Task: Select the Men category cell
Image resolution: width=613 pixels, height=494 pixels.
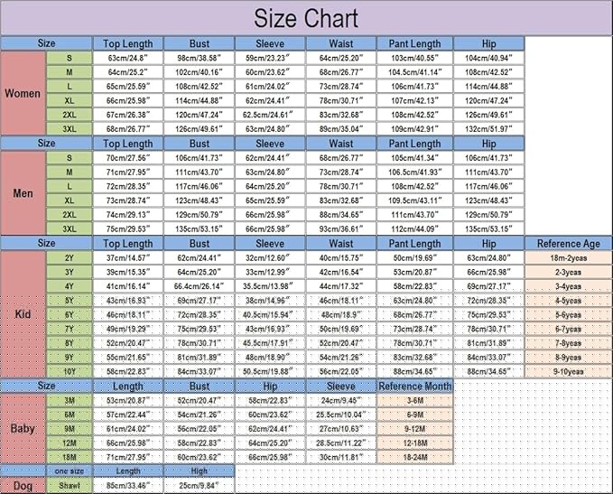Action: coord(23,193)
